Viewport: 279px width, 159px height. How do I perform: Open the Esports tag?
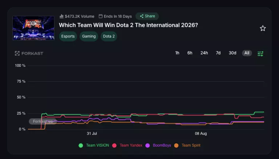68,36
